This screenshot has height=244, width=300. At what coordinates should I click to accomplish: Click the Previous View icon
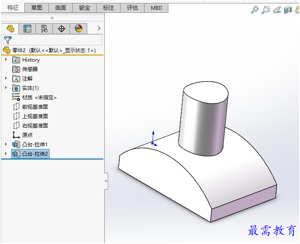coord(277,10)
